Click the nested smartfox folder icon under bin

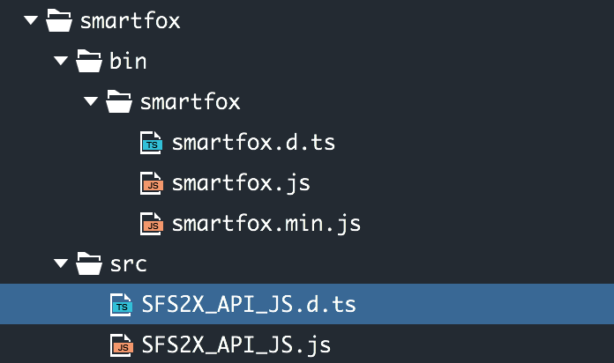click(x=119, y=101)
